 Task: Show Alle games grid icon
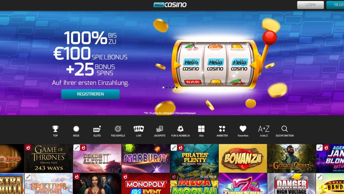[x=201, y=129]
